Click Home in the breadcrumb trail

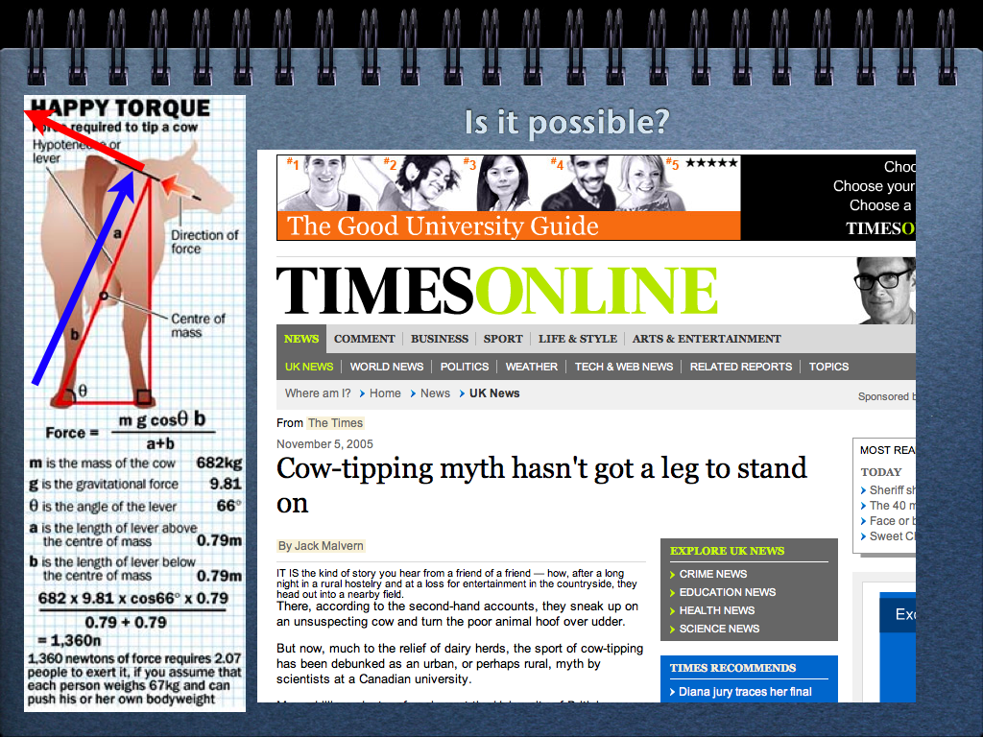click(385, 393)
